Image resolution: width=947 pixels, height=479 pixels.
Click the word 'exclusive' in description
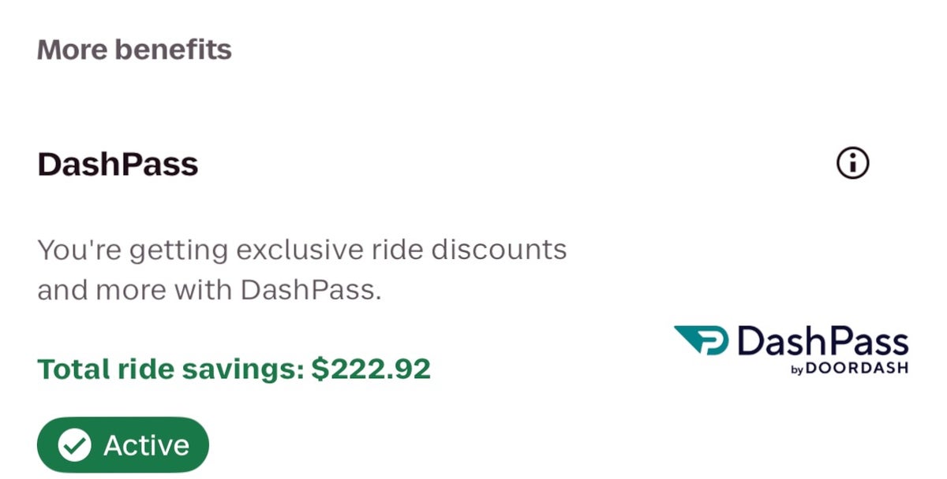click(298, 251)
